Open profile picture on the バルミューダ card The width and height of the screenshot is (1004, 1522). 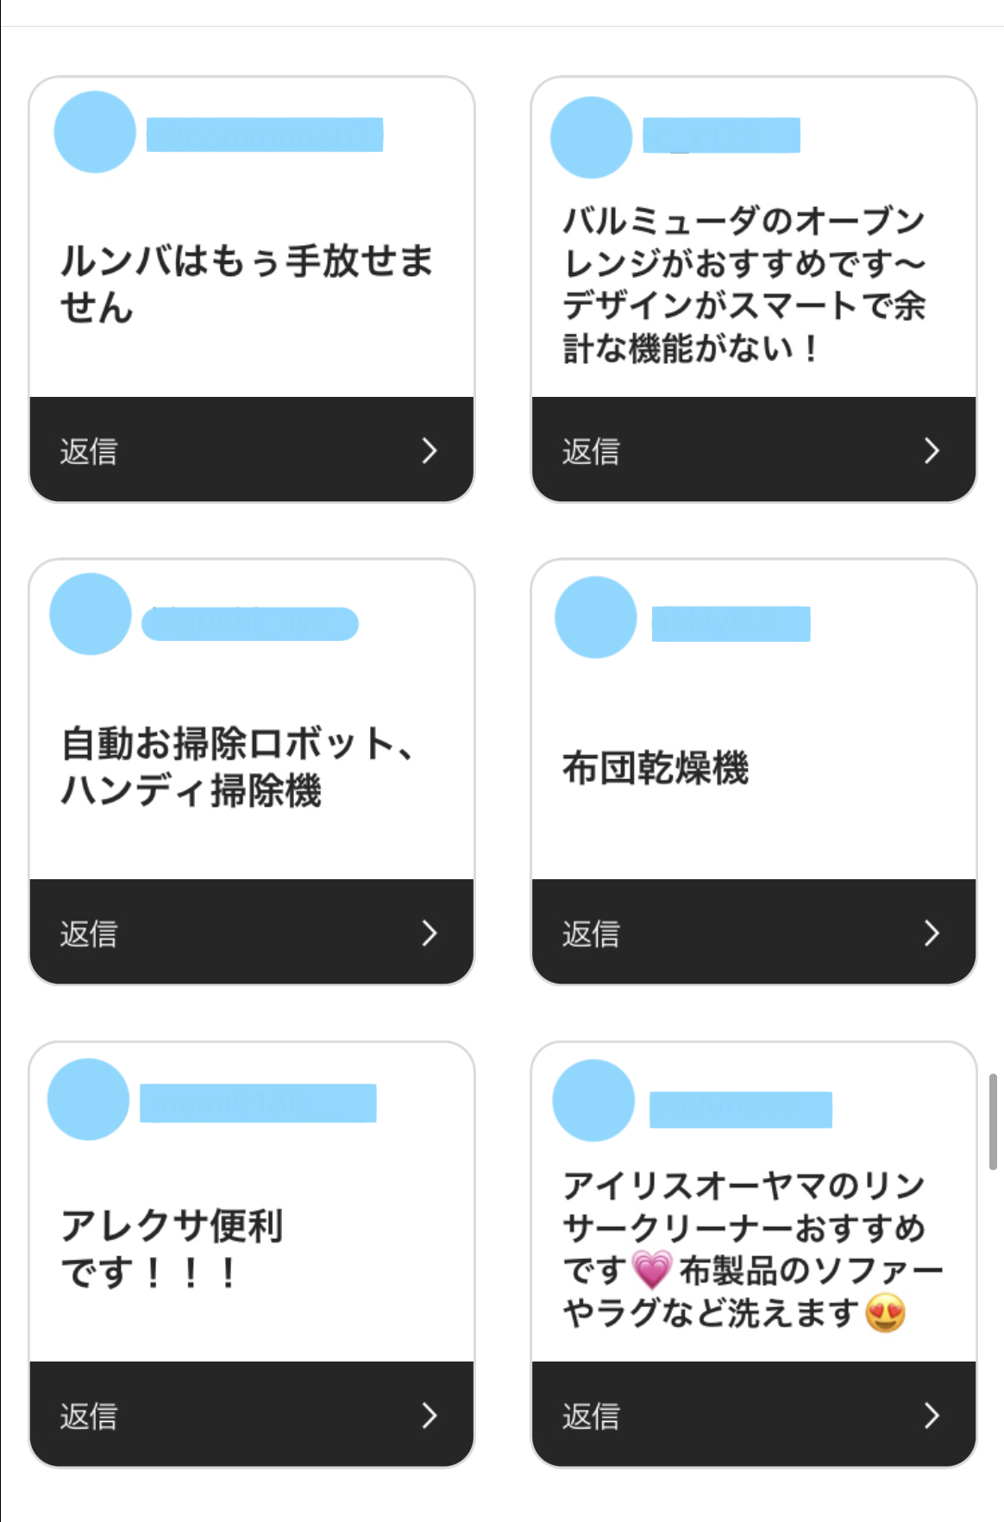(x=592, y=137)
